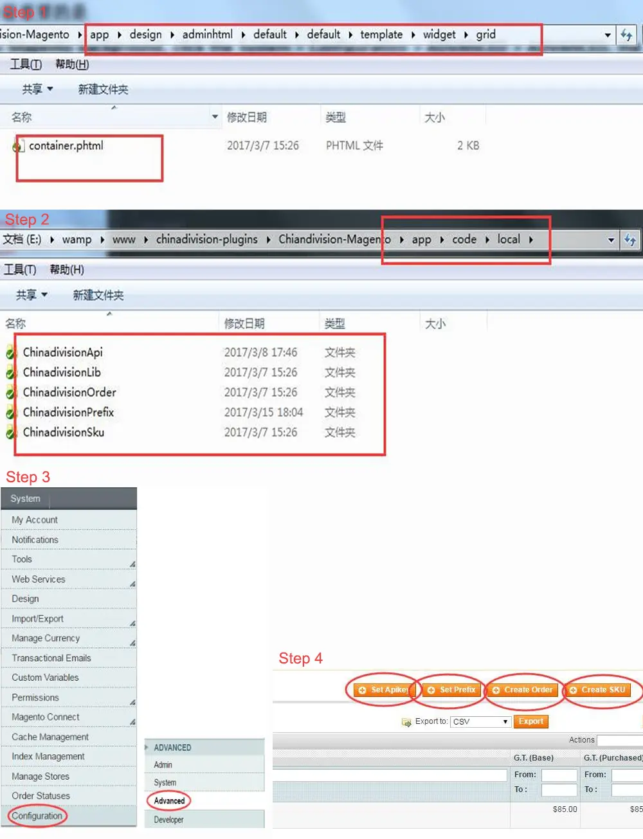Click the G.T. (Base) From input field

[559, 775]
